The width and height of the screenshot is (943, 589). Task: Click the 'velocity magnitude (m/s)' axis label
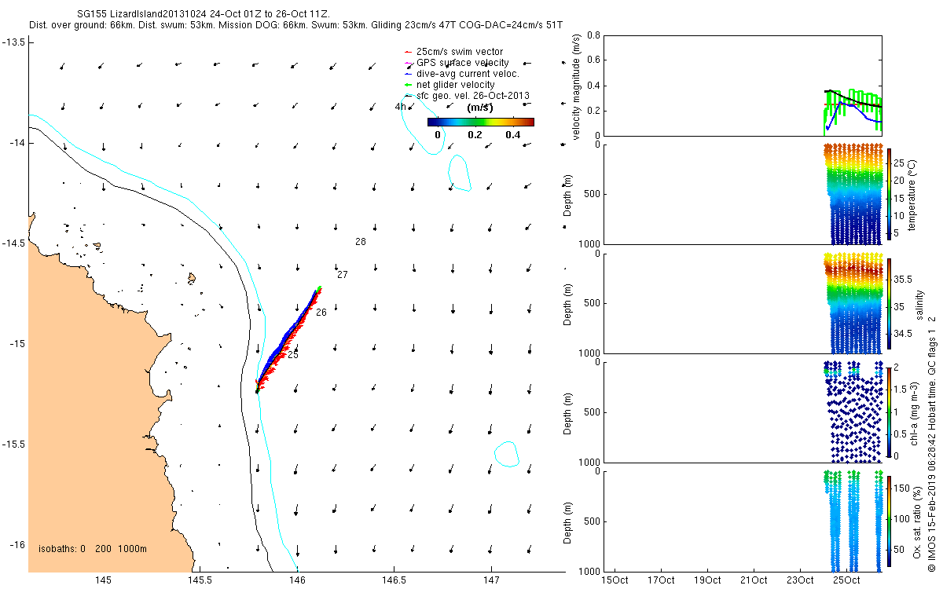coord(577,86)
